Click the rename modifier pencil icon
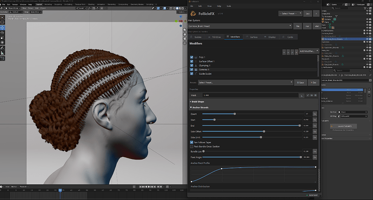Screen dimensions: 373x200 click(292, 52)
